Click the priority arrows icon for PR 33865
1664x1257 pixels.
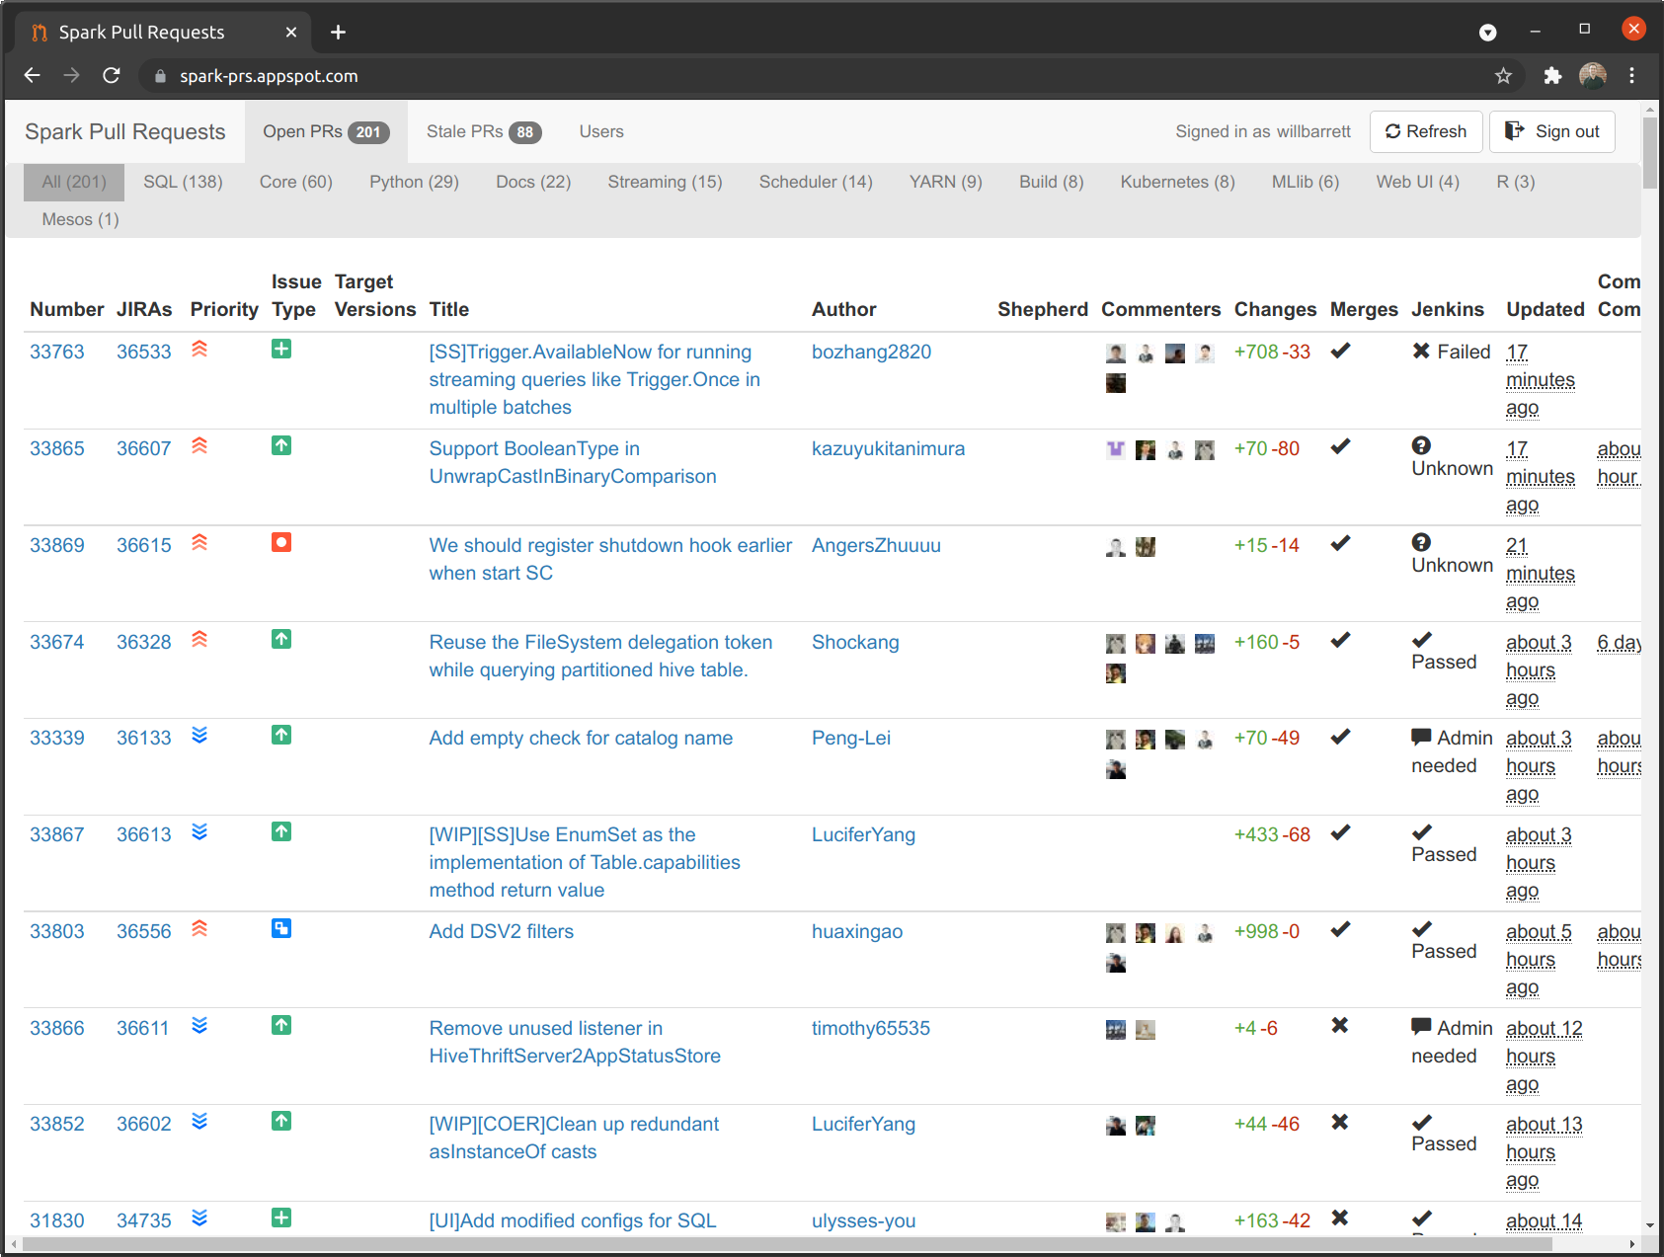click(199, 446)
